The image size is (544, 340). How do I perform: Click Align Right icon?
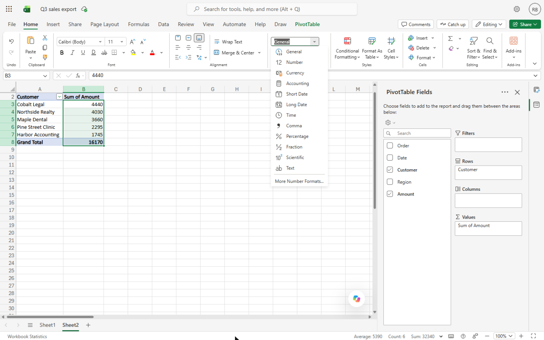click(x=199, y=48)
